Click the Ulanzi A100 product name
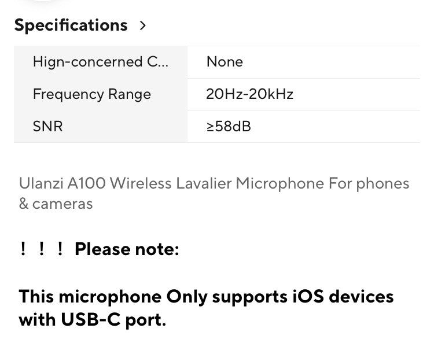Image resolution: width=434 pixels, height=343 pixels. tap(62, 183)
